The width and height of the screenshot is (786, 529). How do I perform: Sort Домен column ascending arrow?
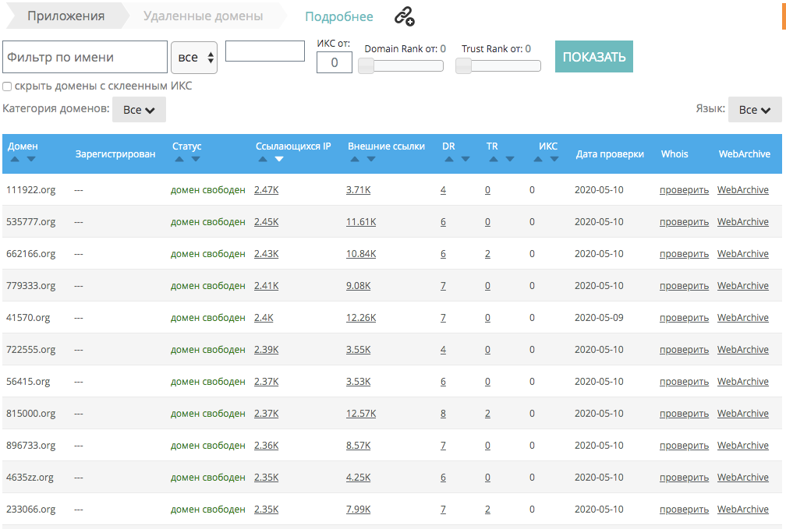(x=14, y=159)
